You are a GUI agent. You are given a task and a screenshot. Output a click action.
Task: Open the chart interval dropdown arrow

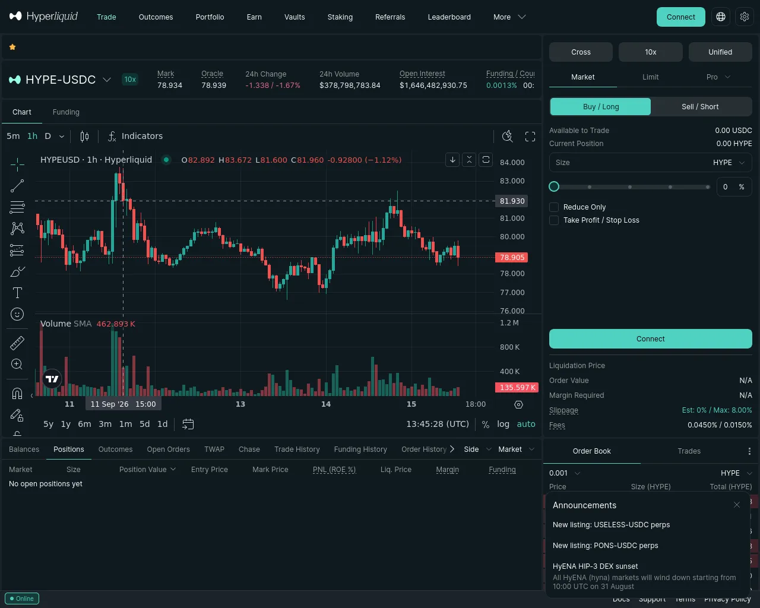pyautogui.click(x=62, y=136)
